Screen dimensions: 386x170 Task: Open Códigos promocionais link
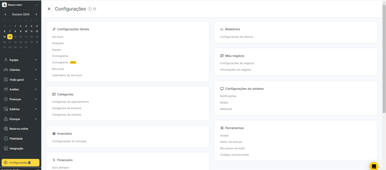[234, 155]
